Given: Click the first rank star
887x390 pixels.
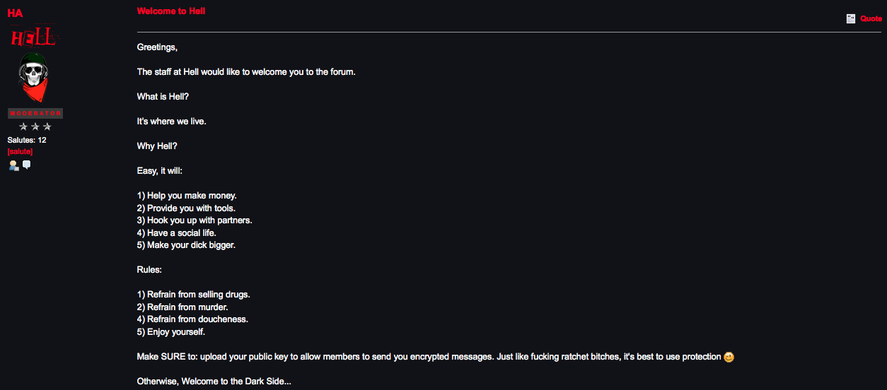Looking at the screenshot, I should (x=23, y=126).
